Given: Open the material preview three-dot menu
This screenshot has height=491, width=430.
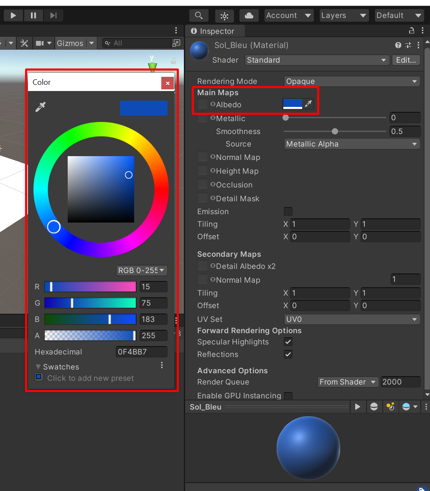Looking at the screenshot, I should (x=426, y=407).
